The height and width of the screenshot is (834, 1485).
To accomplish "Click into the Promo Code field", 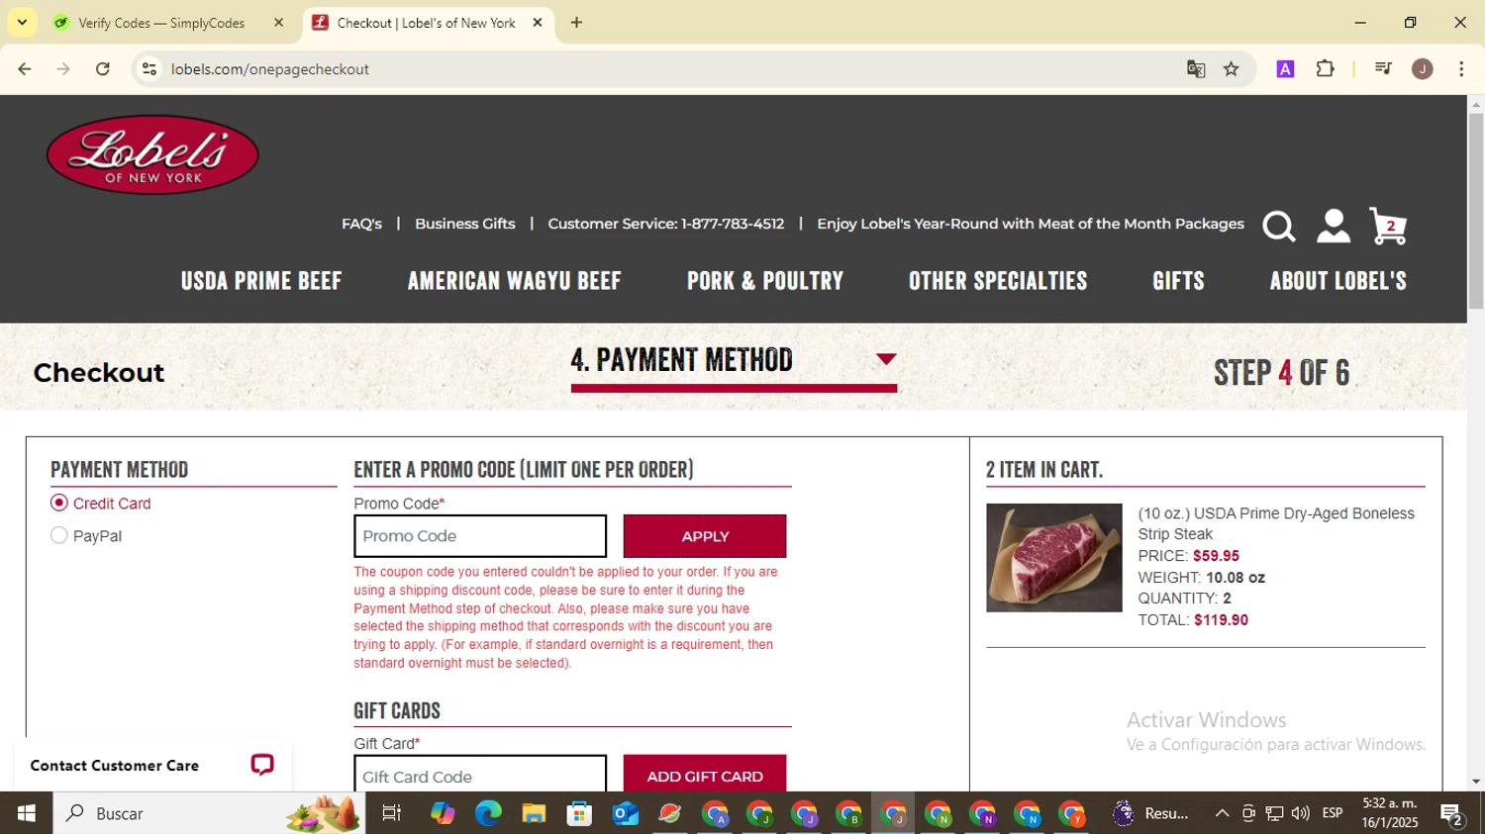I will click(x=480, y=536).
